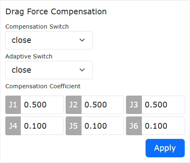Click the gray J5 label badge
This screenshot has height=163, width=190.
coord(73,126)
